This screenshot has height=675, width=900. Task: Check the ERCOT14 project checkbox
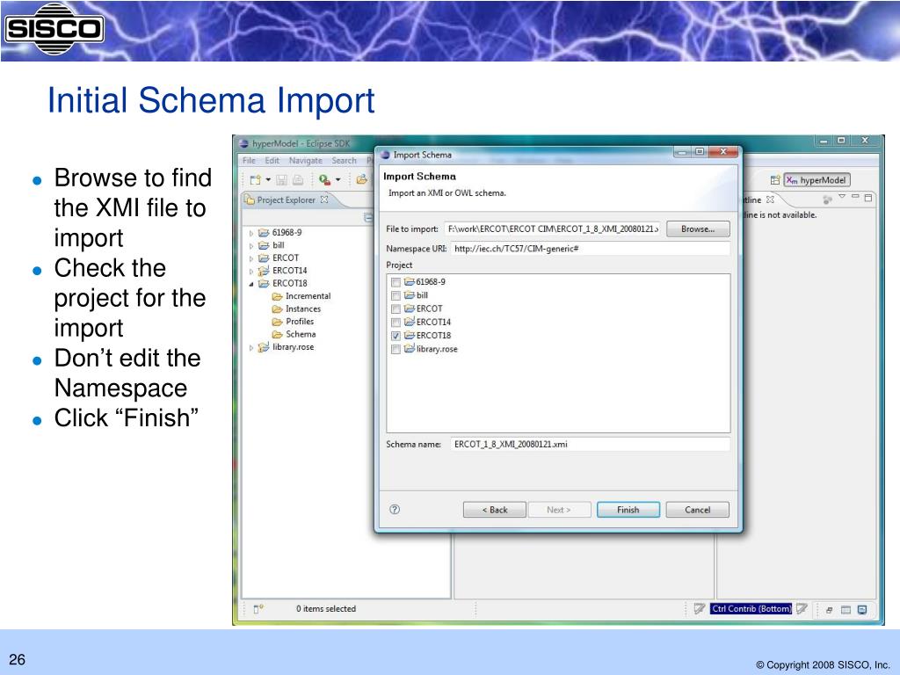point(396,322)
